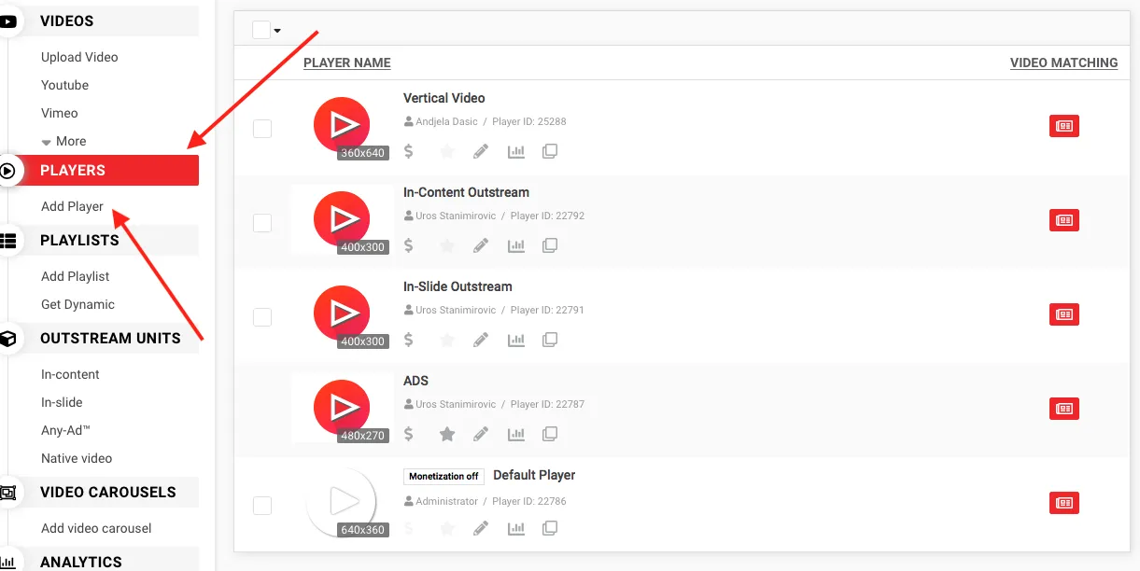Image resolution: width=1140 pixels, height=571 pixels.
Task: Open the analytics chart icon for In-Slide Outstream
Action: [515, 340]
